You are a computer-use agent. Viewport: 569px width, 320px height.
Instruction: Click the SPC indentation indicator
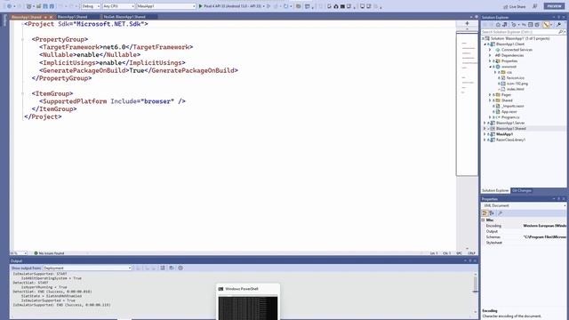pyautogui.click(x=459, y=253)
